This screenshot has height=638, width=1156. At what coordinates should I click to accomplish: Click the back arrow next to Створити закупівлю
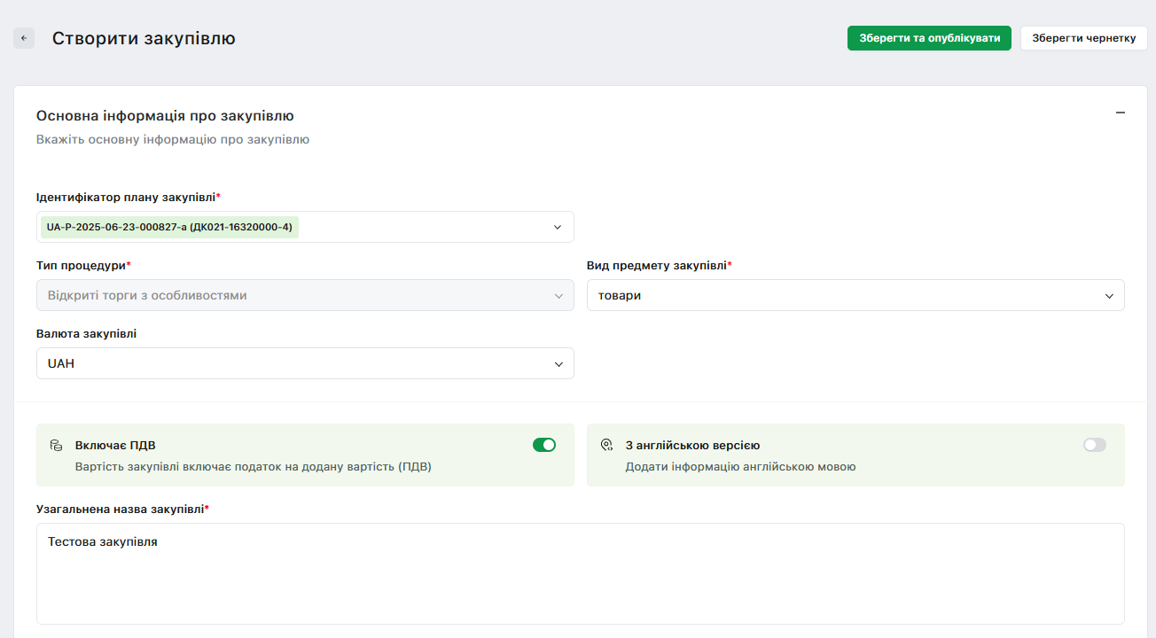24,38
